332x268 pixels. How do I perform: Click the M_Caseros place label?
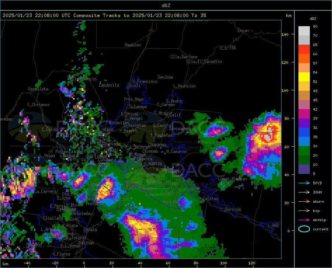[x=176, y=152]
